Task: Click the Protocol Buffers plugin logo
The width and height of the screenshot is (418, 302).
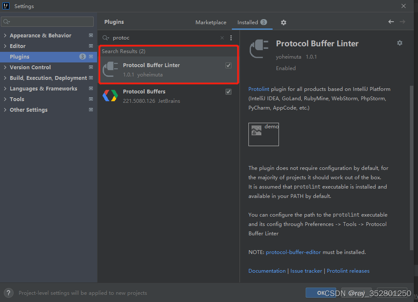Action: 110,96
